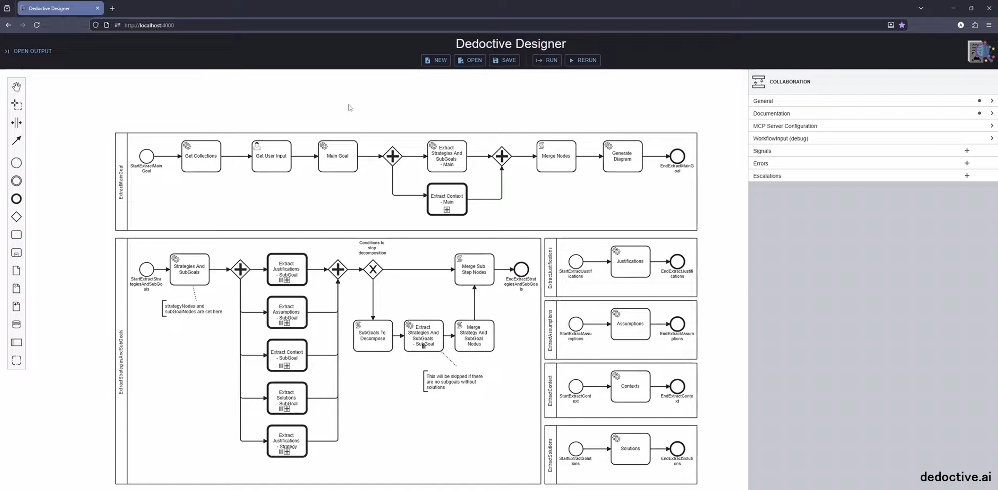998x490 pixels.
Task: Pick the data store cylinder from palette
Action: (16, 325)
